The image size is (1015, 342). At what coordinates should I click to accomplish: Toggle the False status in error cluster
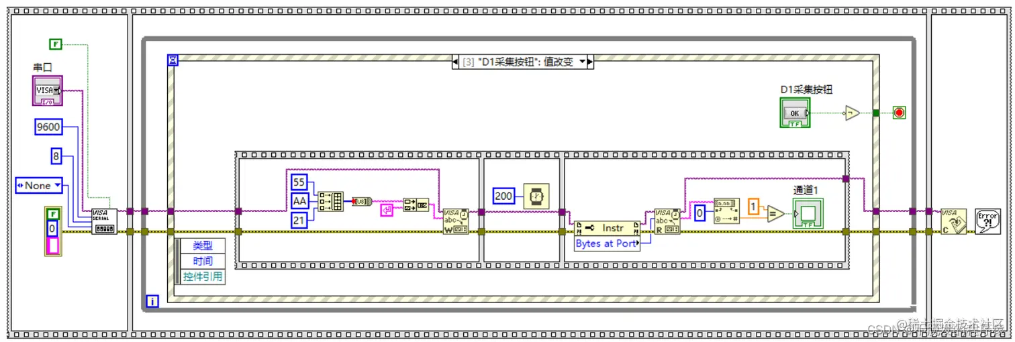[x=53, y=215]
